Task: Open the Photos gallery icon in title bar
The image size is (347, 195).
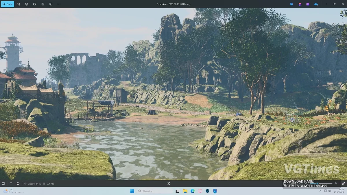Action: tap(292, 4)
